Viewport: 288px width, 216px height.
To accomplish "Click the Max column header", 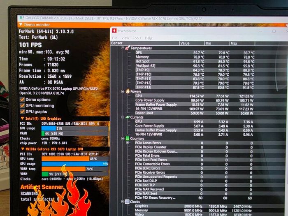I will pos(242,44).
